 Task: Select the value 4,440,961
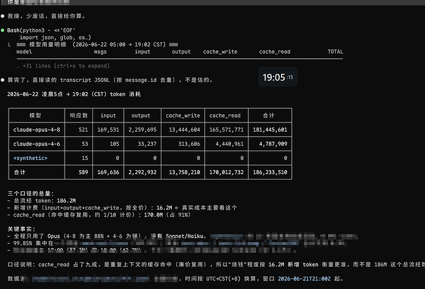(230, 144)
